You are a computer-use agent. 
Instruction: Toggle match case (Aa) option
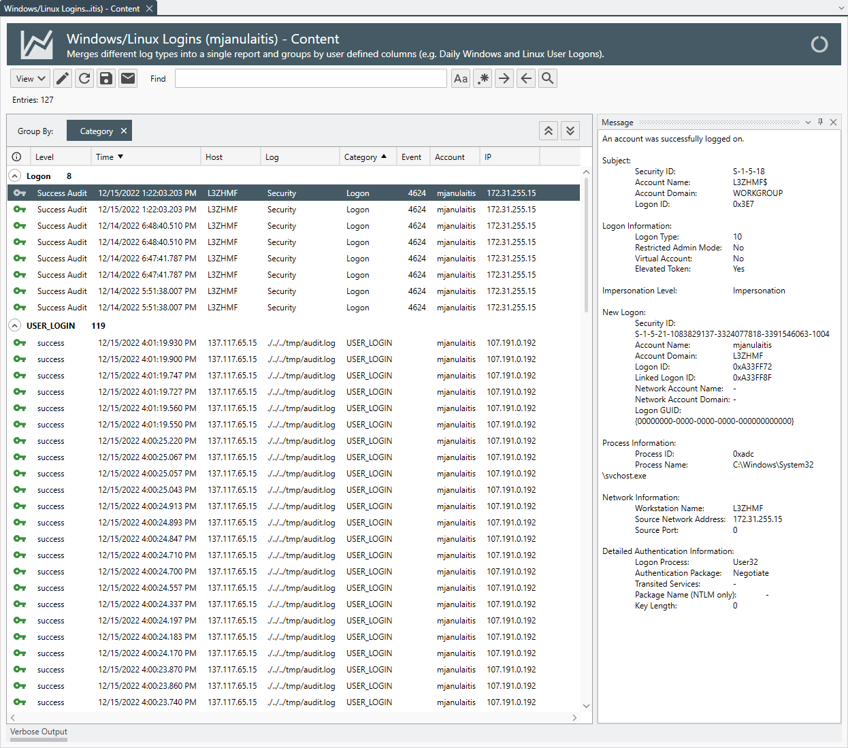[x=461, y=78]
